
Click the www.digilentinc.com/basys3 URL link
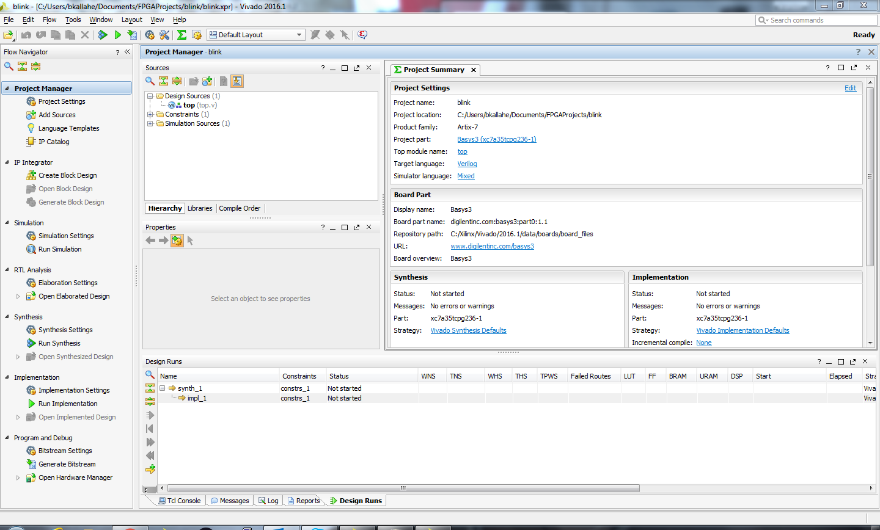coord(492,246)
